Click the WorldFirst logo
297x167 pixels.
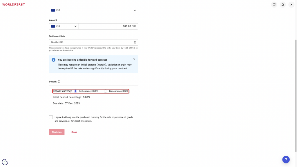(x=14, y=5)
